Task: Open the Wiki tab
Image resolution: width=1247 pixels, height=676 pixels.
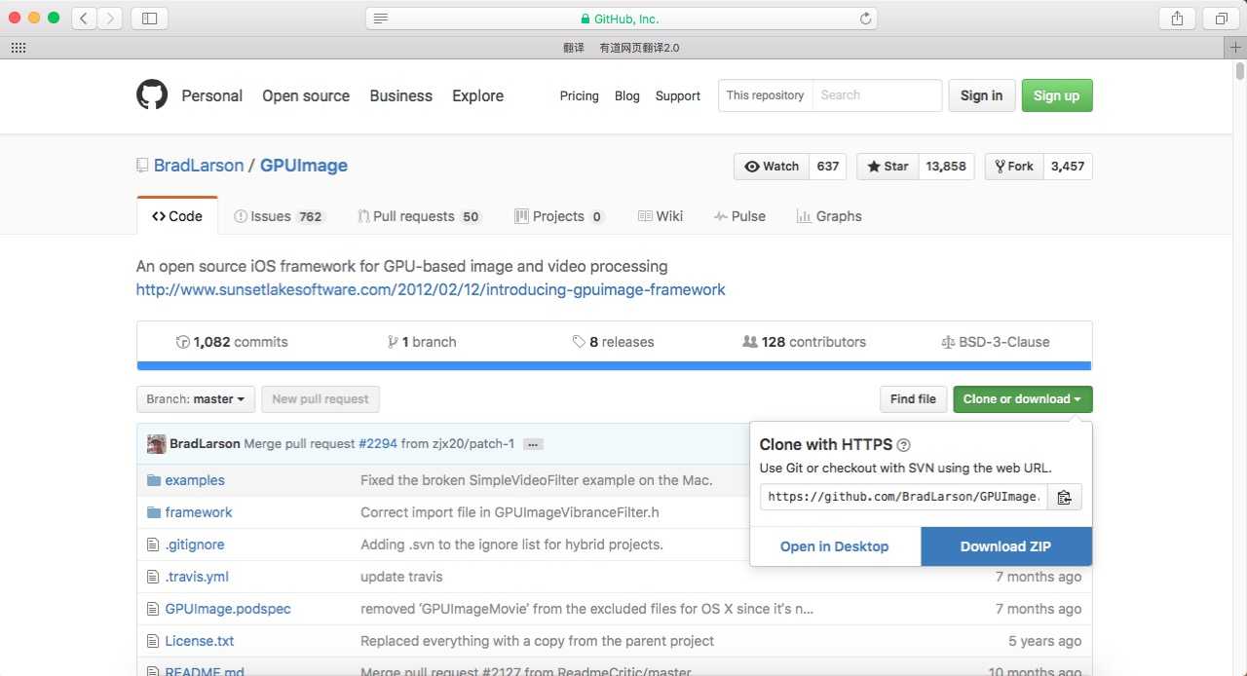Action: 661,216
